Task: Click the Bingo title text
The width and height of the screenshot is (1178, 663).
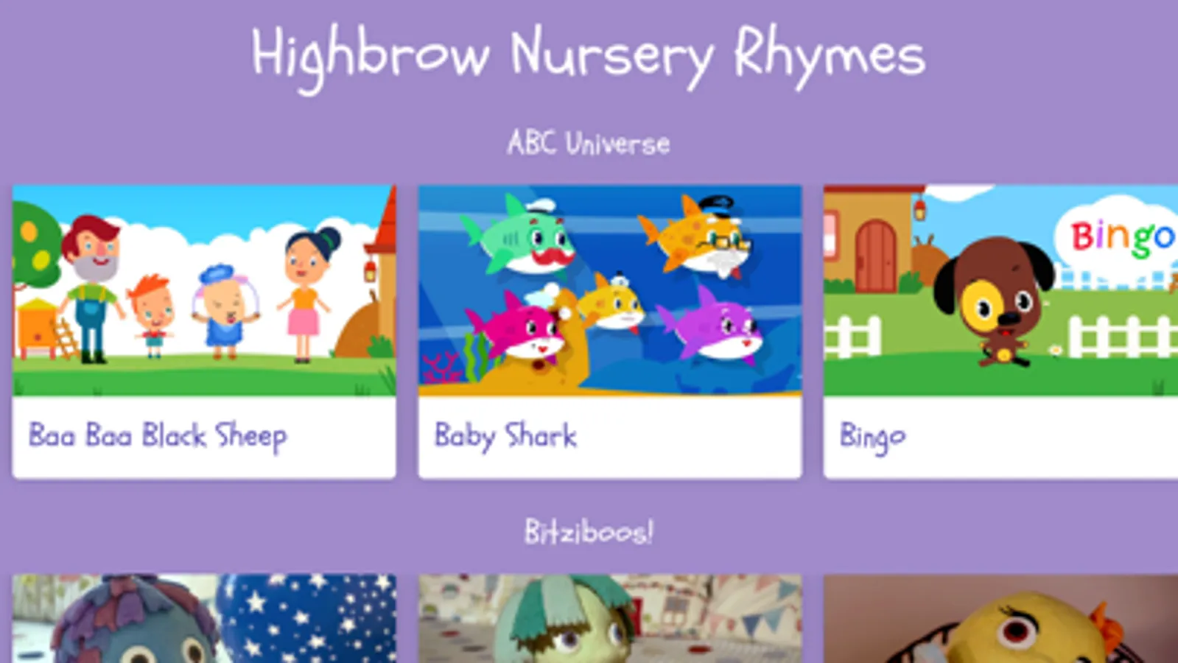Action: click(873, 438)
